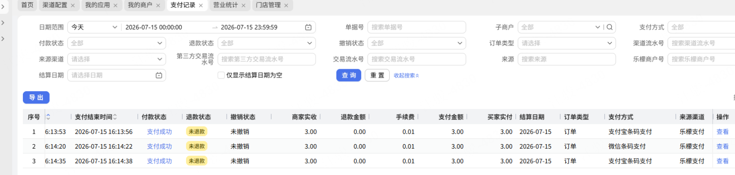Image resolution: width=735 pixels, height=175 pixels.
Task: Switch to the 门店管理 tab
Action: [x=268, y=5]
